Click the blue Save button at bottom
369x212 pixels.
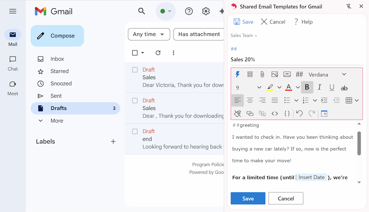tap(248, 199)
